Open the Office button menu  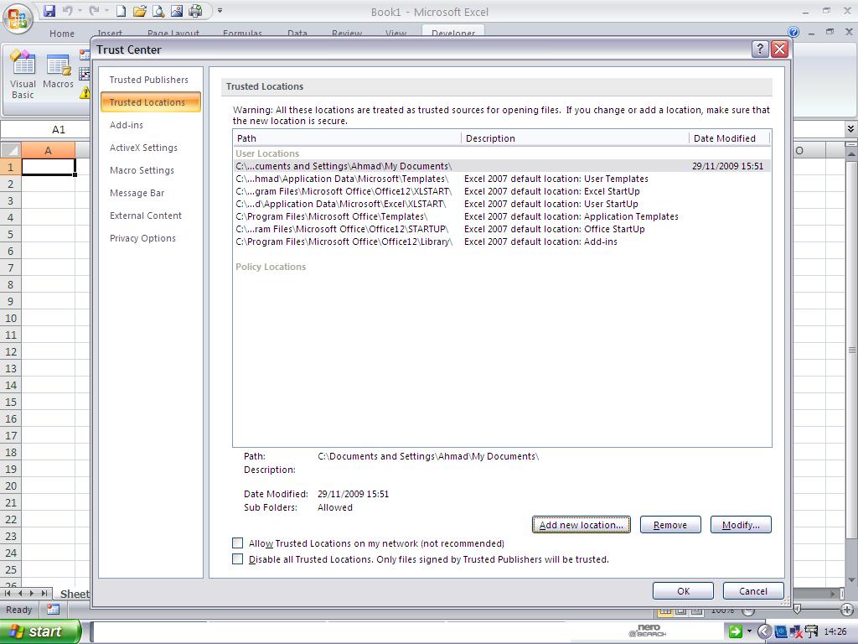pyautogui.click(x=18, y=18)
